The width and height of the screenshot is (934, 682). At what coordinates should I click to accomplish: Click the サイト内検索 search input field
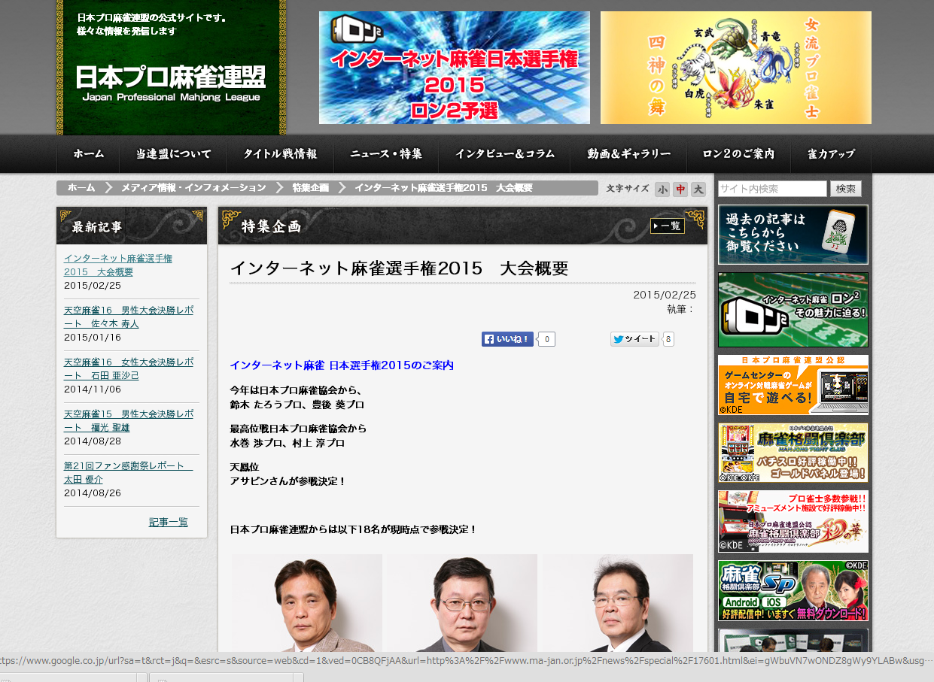(772, 189)
